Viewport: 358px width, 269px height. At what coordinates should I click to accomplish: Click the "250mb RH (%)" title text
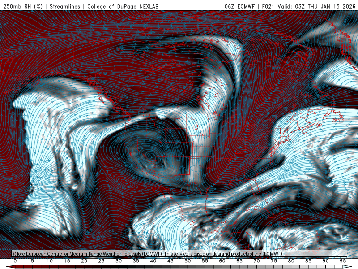point(23,6)
